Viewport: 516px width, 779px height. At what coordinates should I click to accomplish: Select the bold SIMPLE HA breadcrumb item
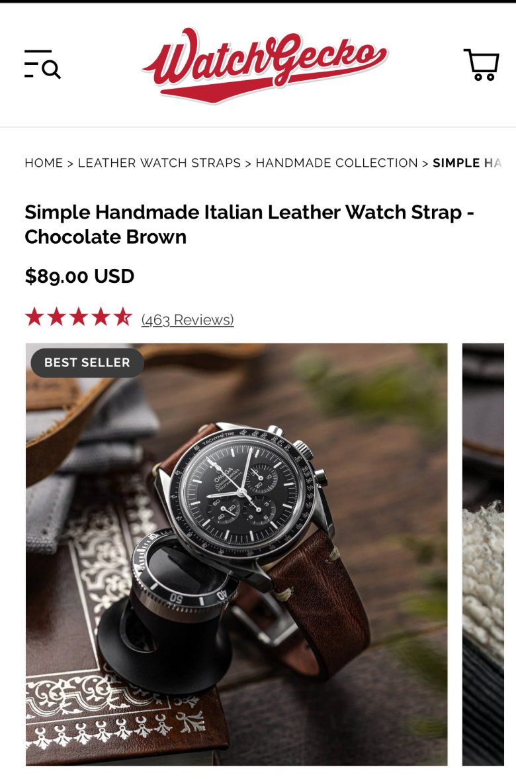click(x=467, y=163)
